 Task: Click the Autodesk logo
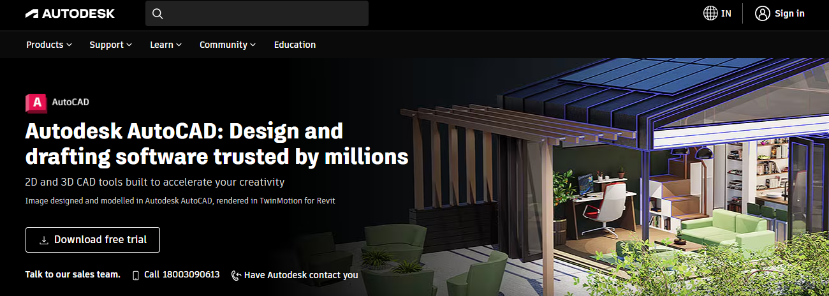[x=70, y=13]
